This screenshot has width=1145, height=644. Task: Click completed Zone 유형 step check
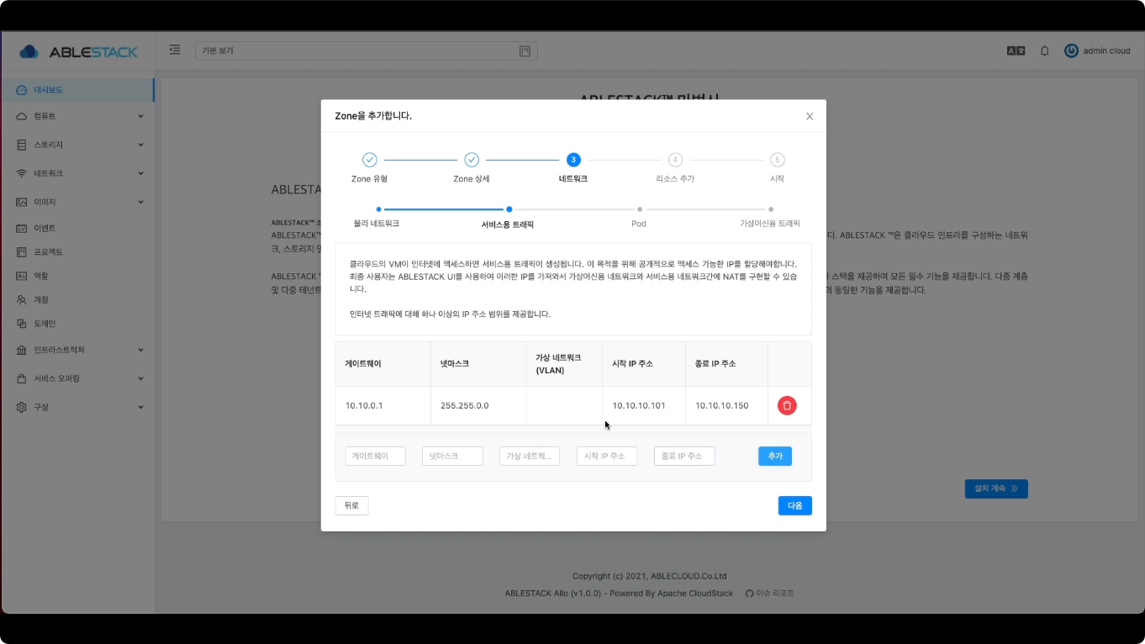pos(370,160)
